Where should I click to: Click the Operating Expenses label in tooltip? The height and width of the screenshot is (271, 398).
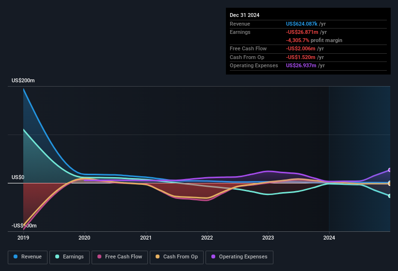pyautogui.click(x=254, y=66)
